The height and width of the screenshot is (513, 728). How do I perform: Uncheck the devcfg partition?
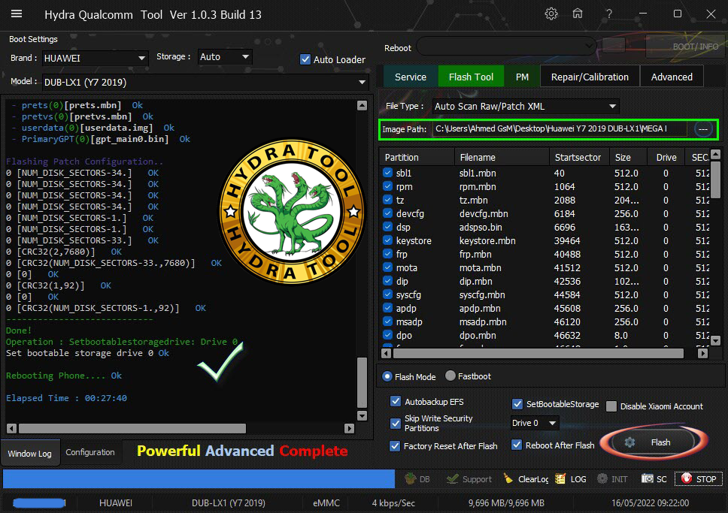[387, 214]
